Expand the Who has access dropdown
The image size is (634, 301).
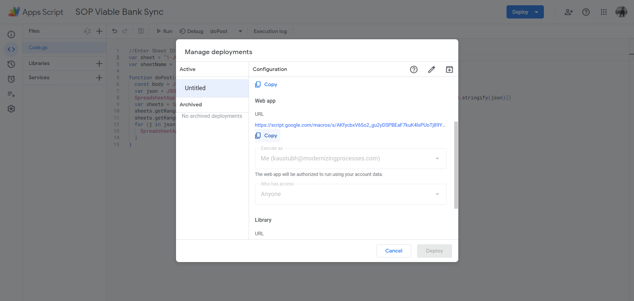(x=350, y=194)
